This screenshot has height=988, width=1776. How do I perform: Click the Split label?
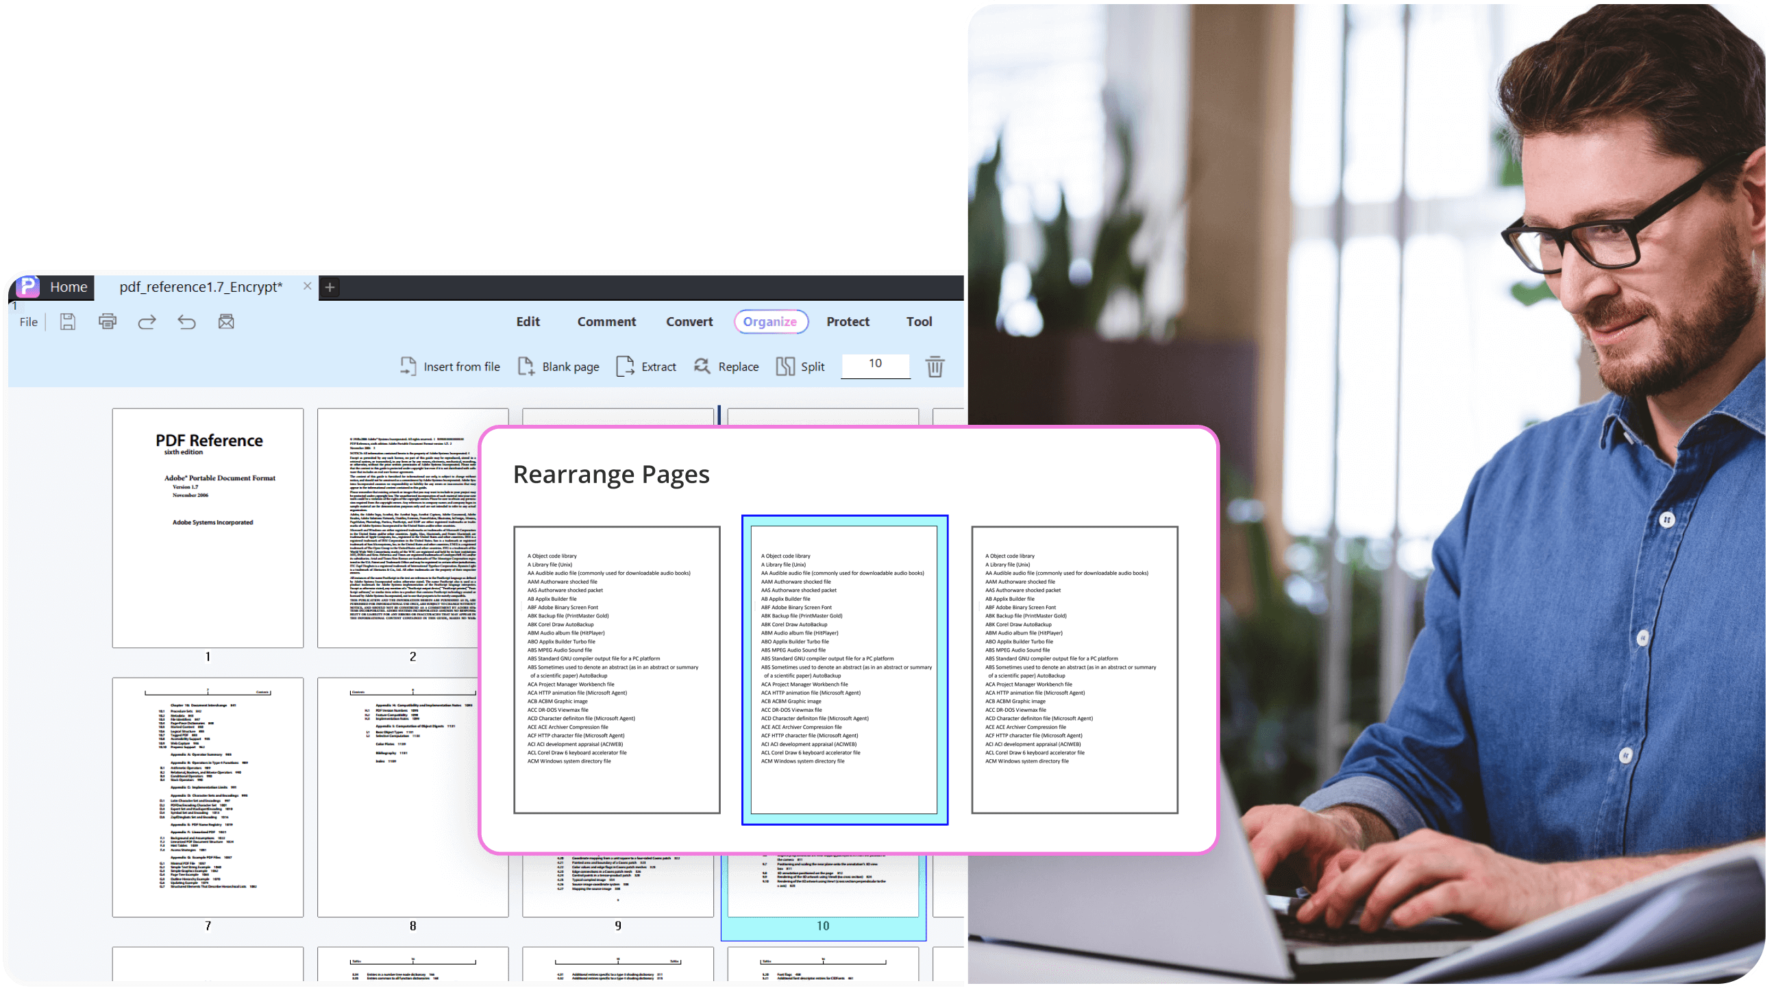coord(813,367)
